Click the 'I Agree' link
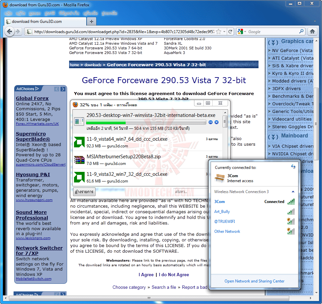 pos(146,275)
